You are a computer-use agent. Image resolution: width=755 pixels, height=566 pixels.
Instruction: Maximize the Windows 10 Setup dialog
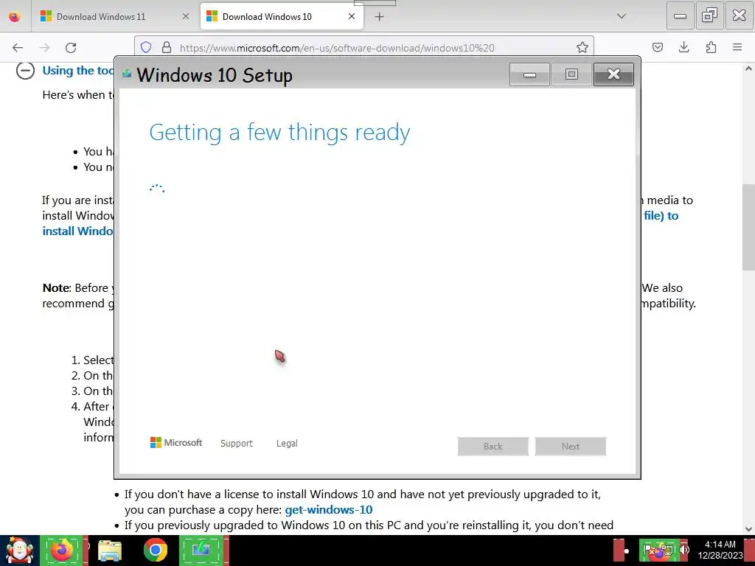coord(571,74)
